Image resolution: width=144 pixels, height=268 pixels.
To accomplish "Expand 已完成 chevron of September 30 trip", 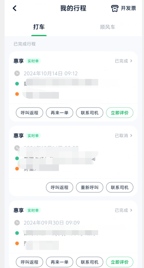I will 131,210.
